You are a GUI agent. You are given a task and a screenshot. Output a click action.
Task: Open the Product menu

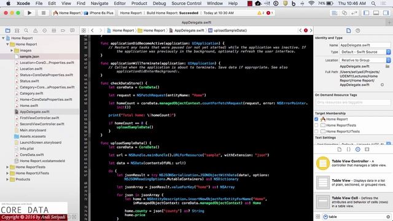click(139, 3)
